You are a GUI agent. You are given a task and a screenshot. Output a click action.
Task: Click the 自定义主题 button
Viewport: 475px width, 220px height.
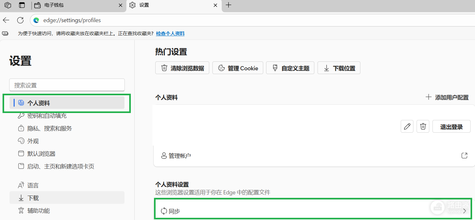(290, 68)
